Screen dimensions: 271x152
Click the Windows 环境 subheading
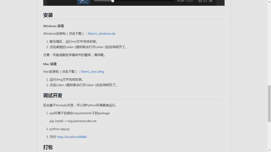point(53,26)
